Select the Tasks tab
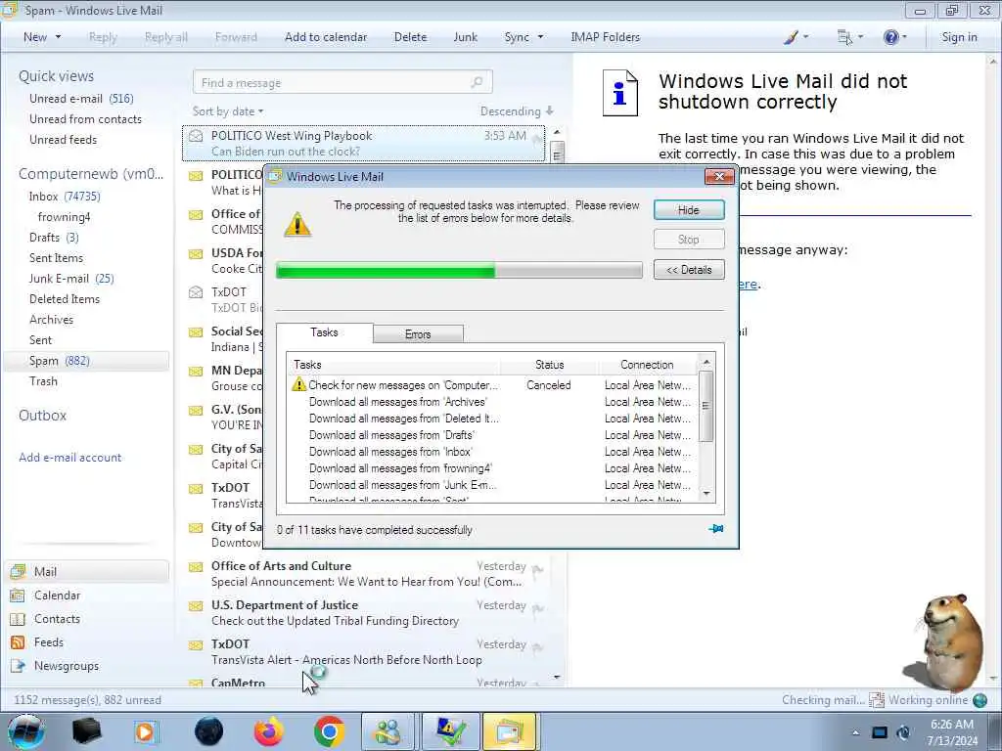Screen dimensions: 1002x751 324,332
